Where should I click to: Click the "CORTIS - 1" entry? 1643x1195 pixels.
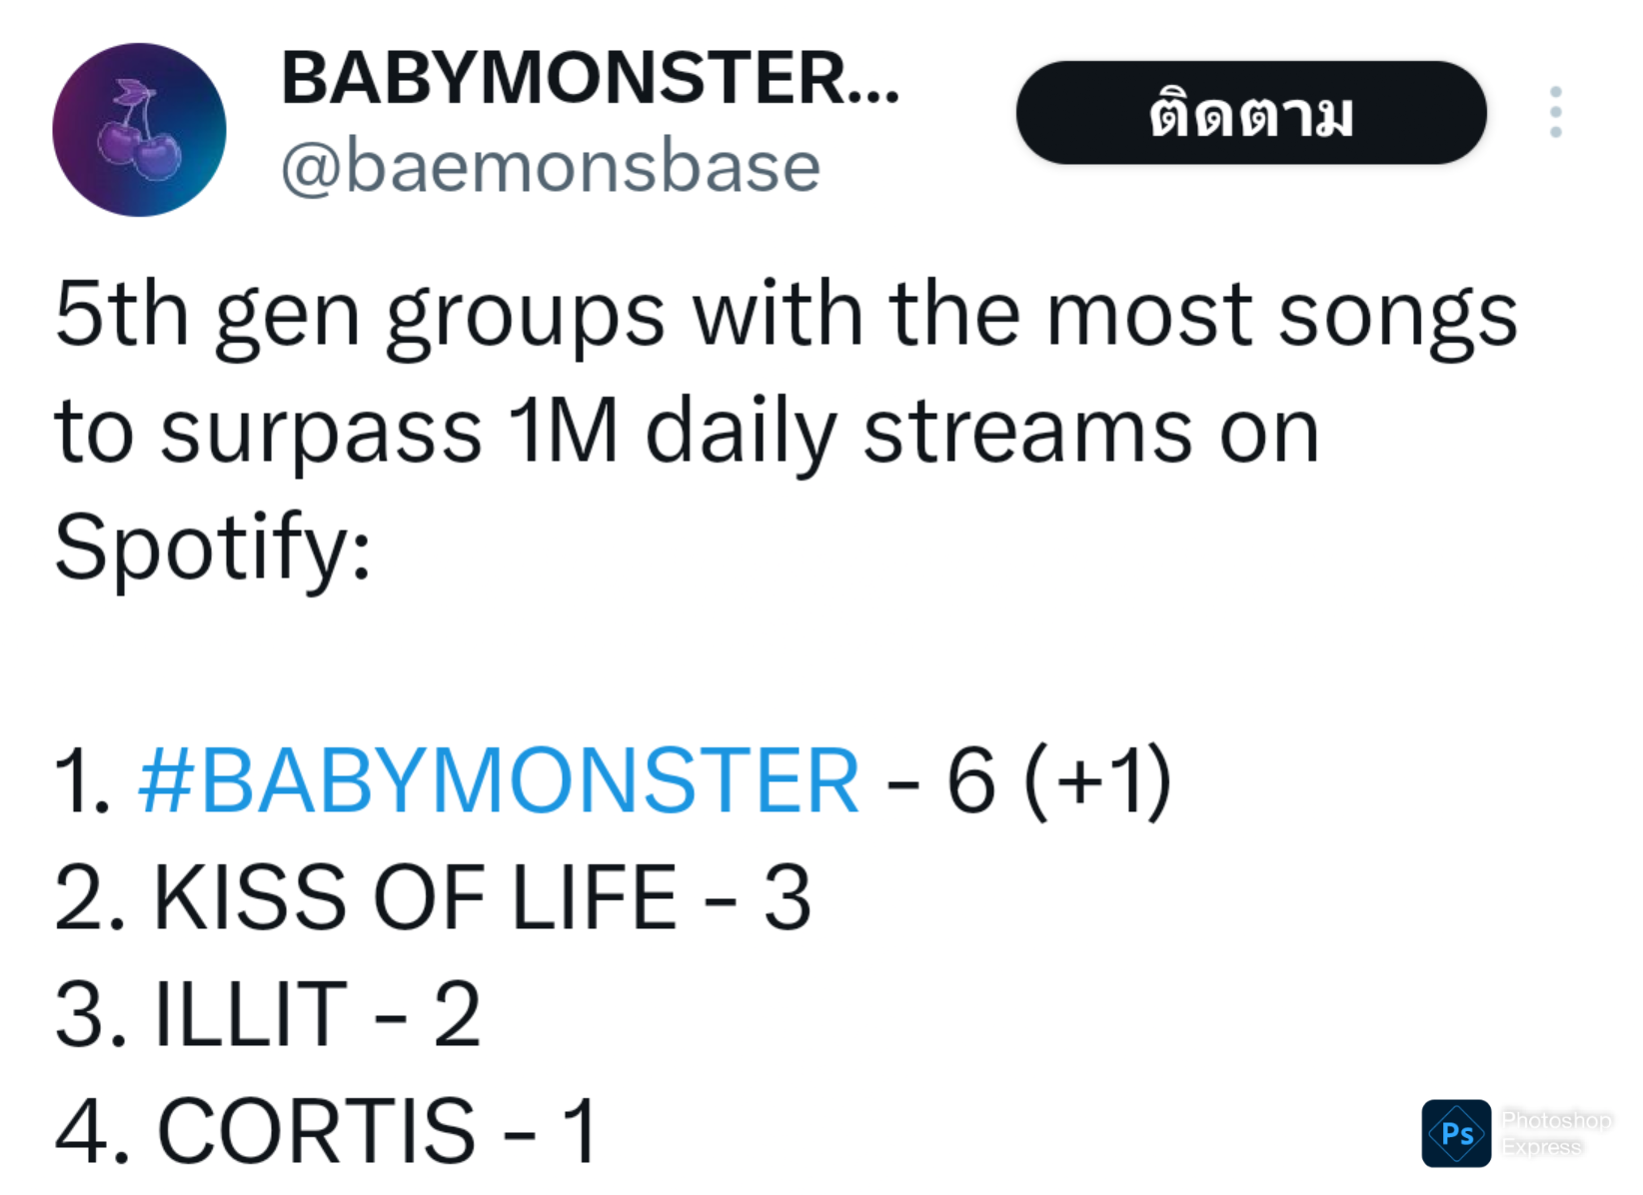tap(327, 1130)
